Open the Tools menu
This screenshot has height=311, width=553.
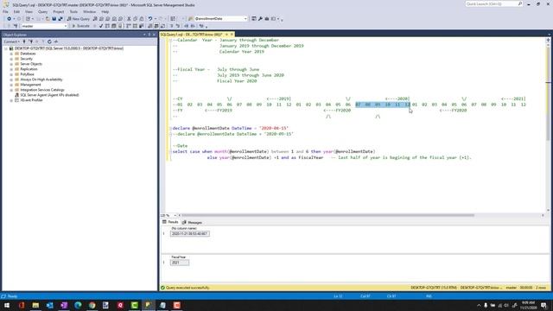73,11
